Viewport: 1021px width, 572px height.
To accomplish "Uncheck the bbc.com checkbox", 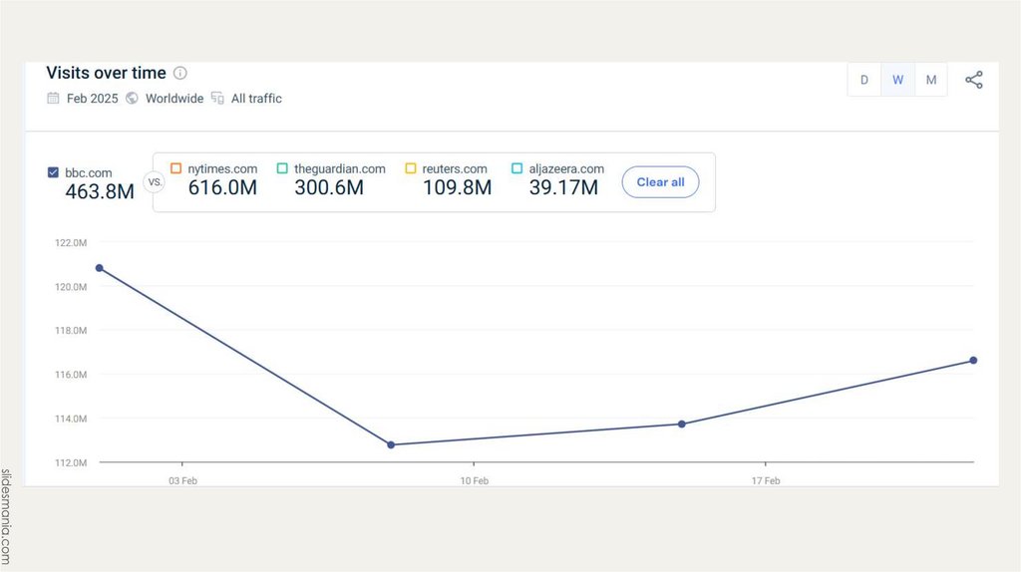I will (x=54, y=172).
